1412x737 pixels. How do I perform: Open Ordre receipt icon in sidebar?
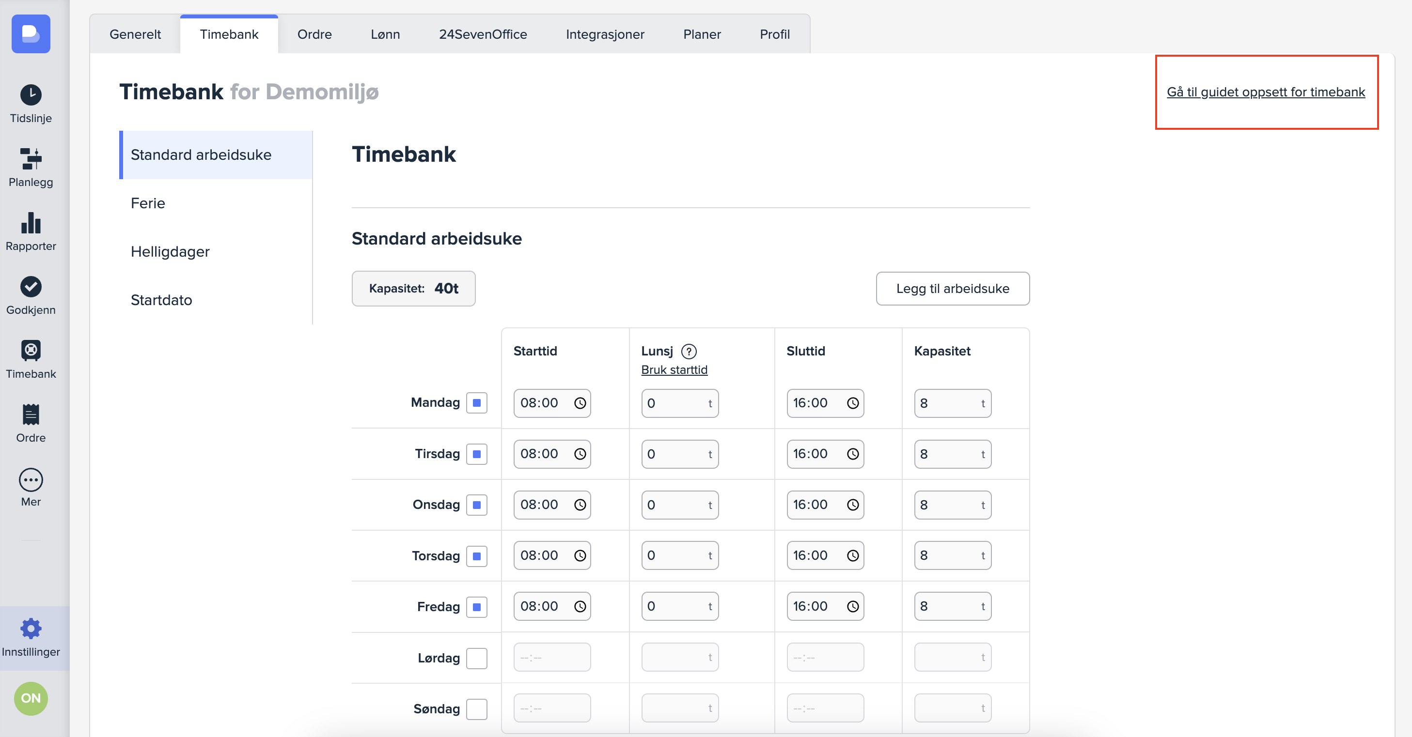[x=31, y=415]
